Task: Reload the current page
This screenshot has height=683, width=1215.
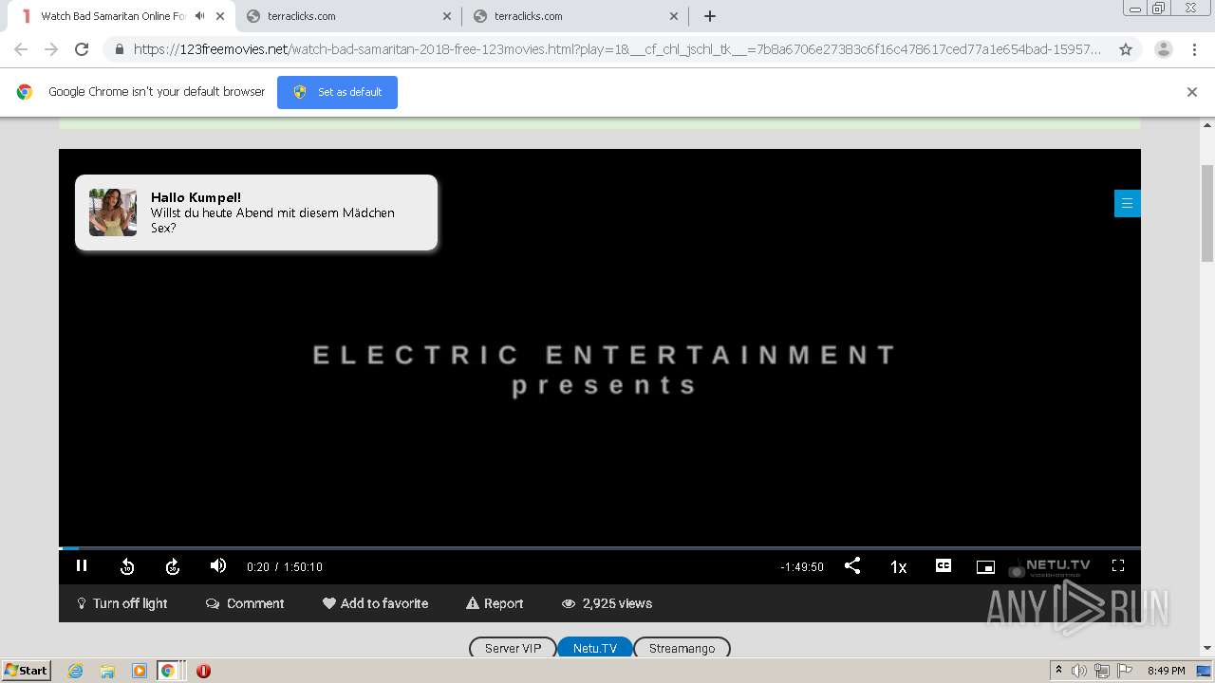Action: coord(82,49)
